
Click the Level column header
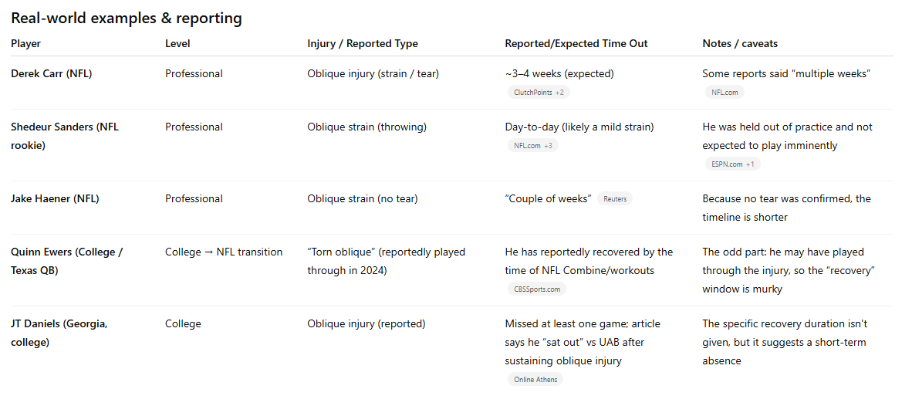177,44
